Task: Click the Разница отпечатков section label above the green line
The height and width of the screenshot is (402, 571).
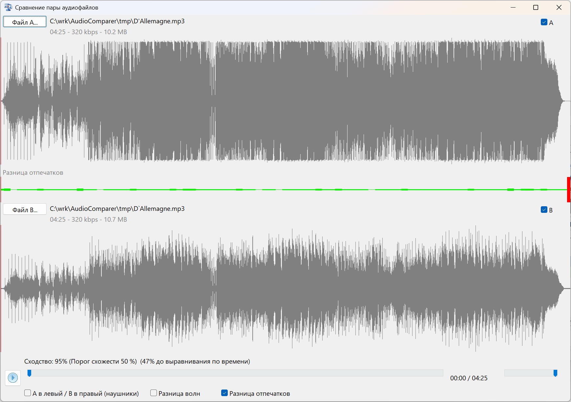Action: click(x=33, y=172)
